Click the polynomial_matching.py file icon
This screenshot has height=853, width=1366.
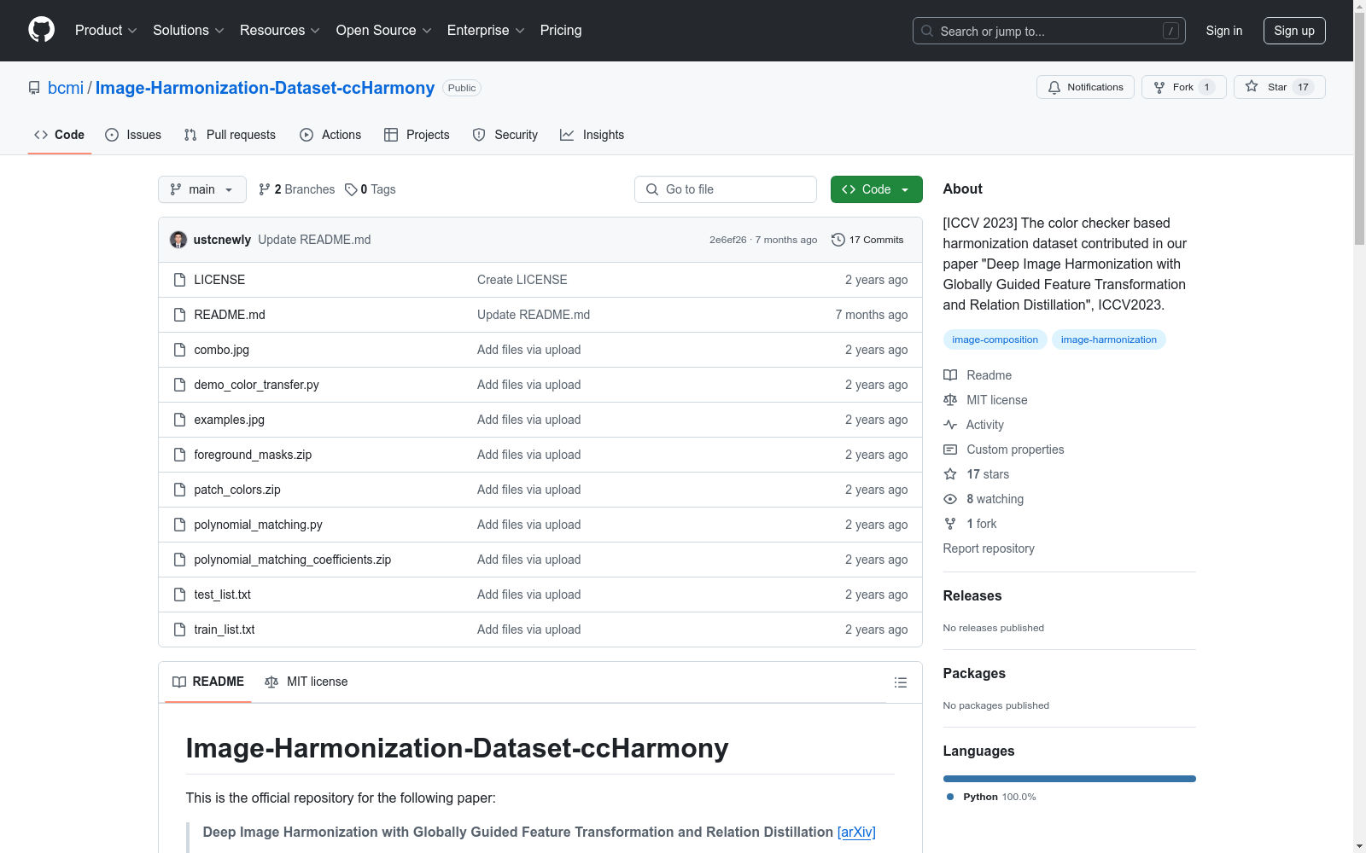[x=179, y=525]
